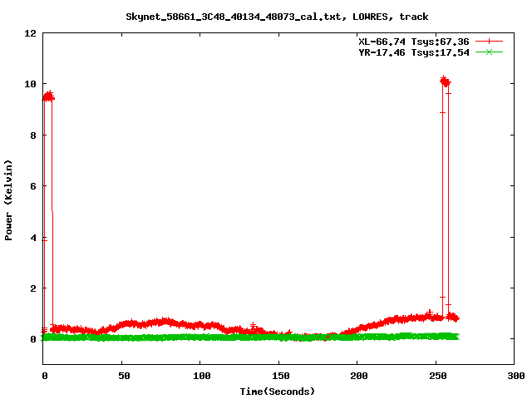532x399 pixels.
Task: Click the x-axis tick label 200
Action: click(359, 376)
